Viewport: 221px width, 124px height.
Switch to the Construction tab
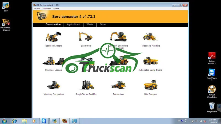(53, 24)
